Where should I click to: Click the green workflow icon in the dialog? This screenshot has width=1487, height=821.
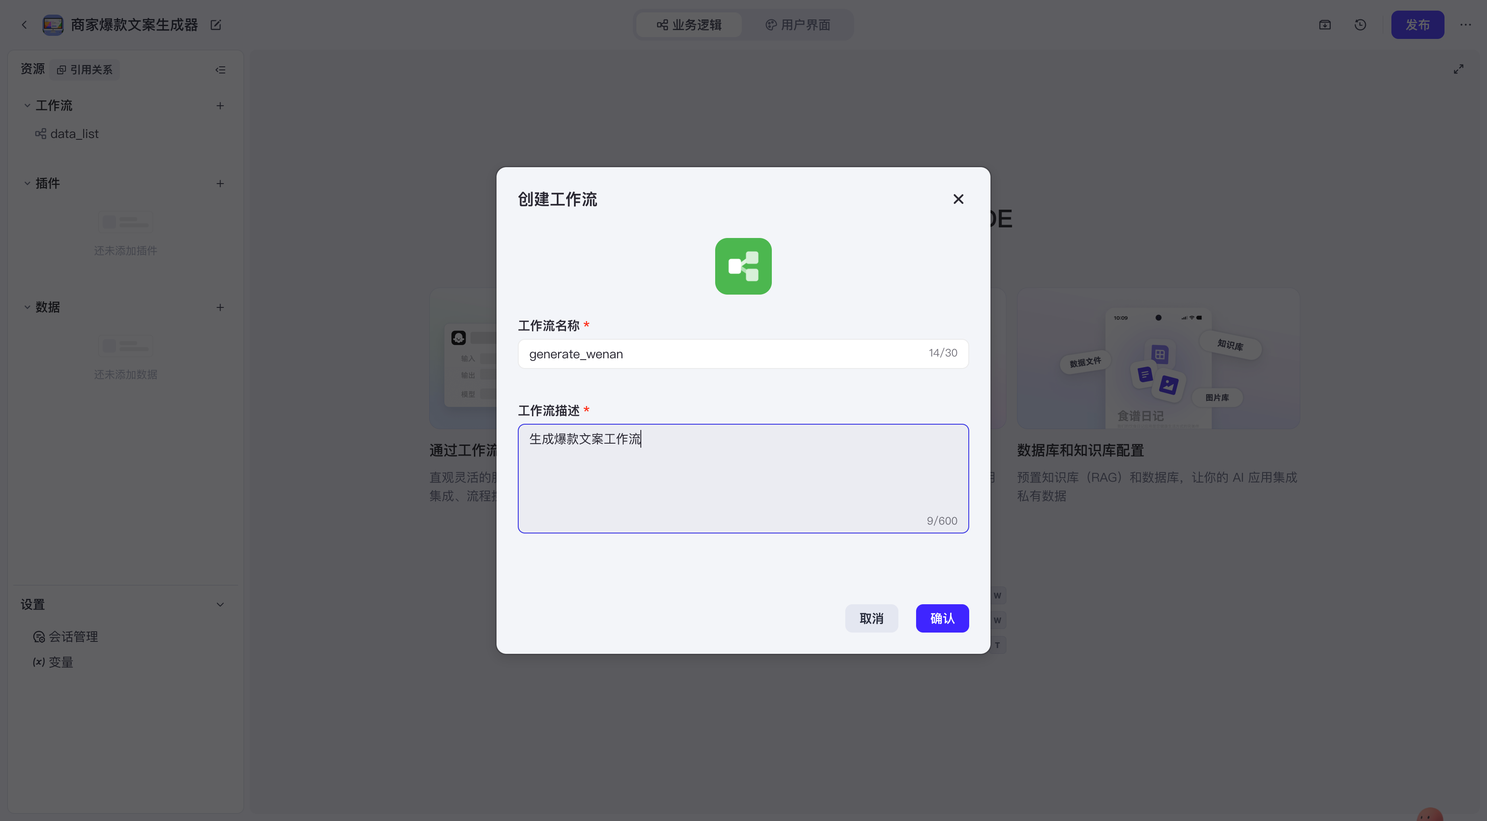(743, 266)
